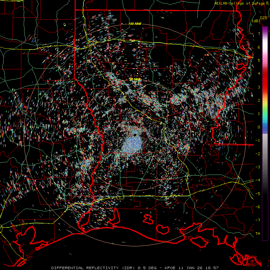Pick the 5 dB scale label

click(259, 60)
